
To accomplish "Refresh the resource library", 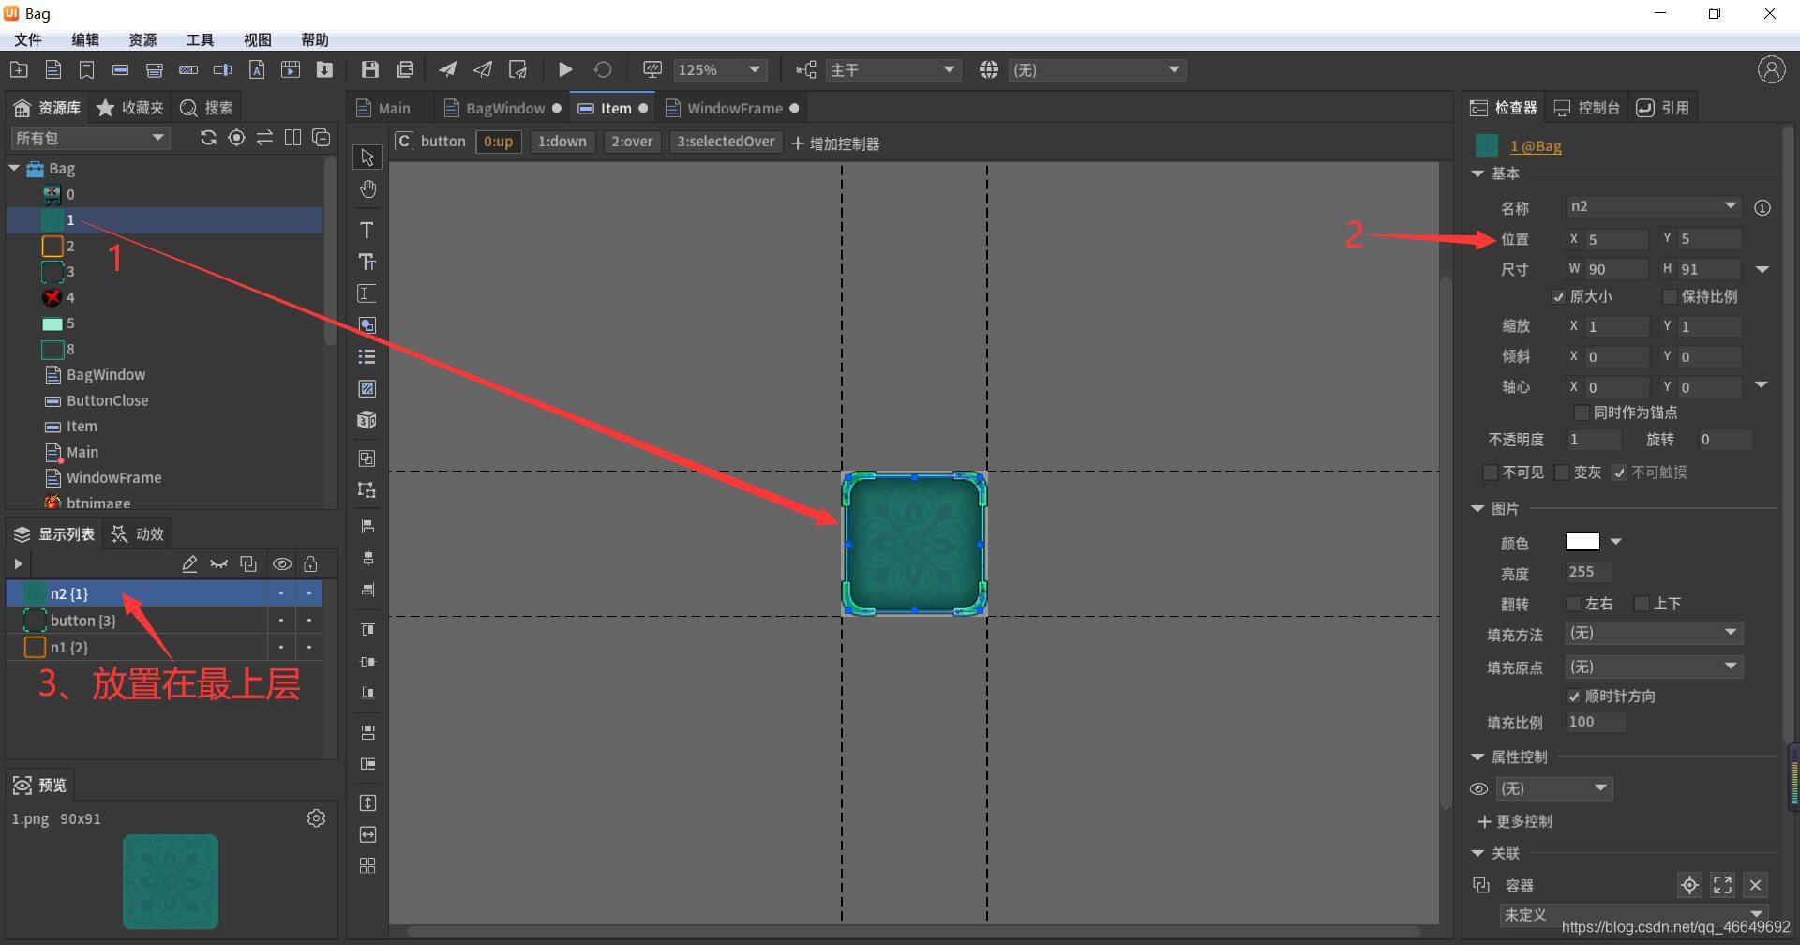I will [208, 138].
